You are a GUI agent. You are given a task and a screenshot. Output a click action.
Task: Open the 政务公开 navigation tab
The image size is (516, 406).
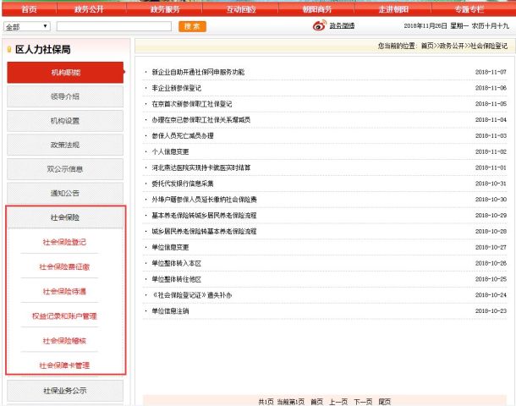pos(89,9)
